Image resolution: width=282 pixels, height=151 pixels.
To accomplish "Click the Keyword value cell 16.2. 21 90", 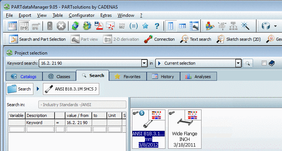I will pos(79,123).
